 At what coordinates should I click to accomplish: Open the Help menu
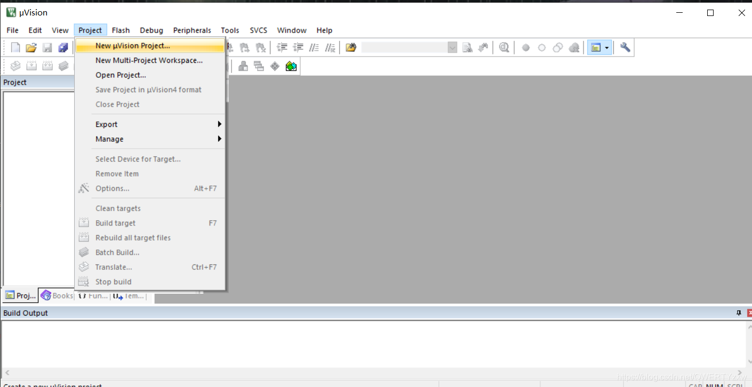click(x=324, y=30)
